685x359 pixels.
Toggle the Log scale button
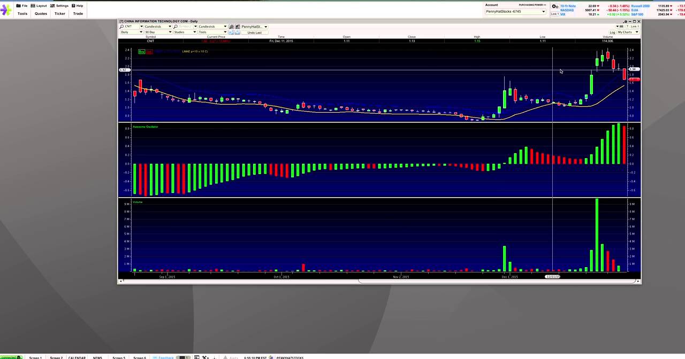(612, 32)
